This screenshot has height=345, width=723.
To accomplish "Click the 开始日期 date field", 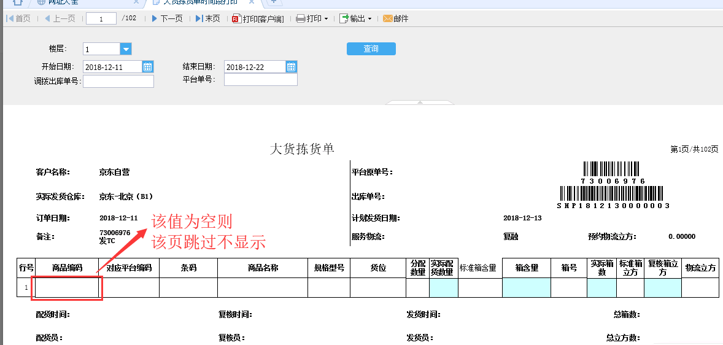I will pyautogui.click(x=112, y=67).
